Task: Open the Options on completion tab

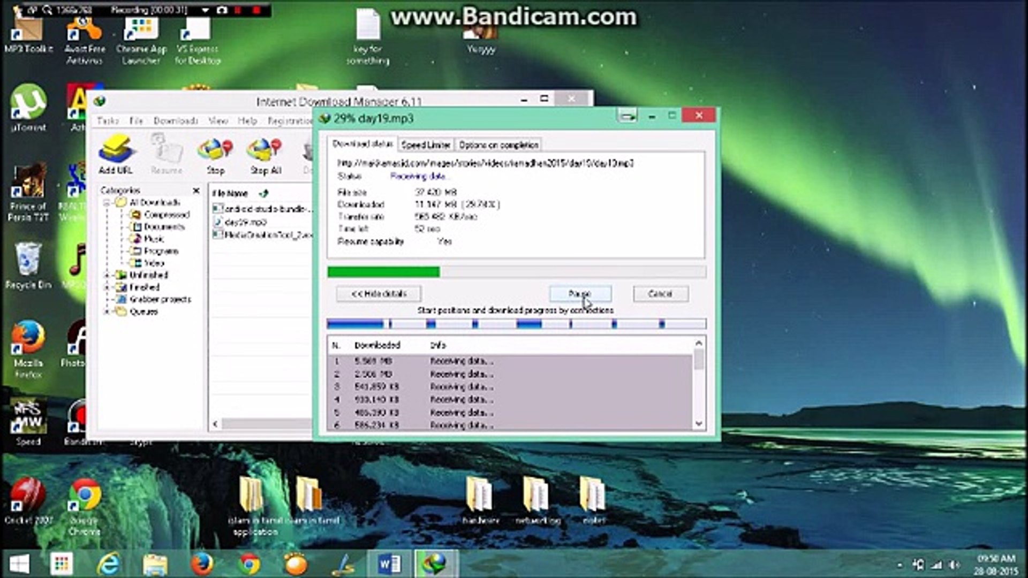Action: [x=498, y=145]
